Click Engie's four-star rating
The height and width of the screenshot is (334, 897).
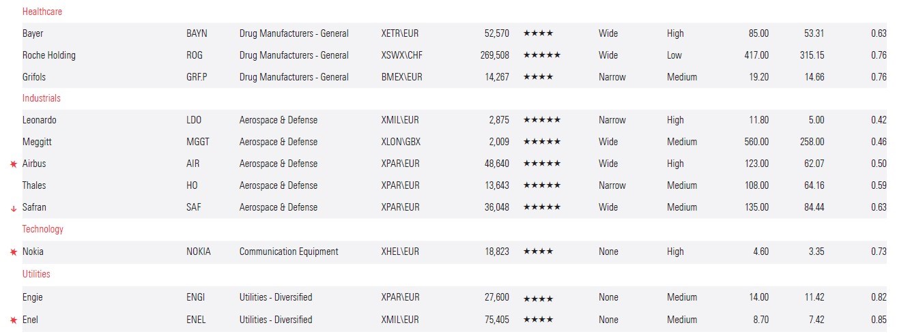(538, 298)
